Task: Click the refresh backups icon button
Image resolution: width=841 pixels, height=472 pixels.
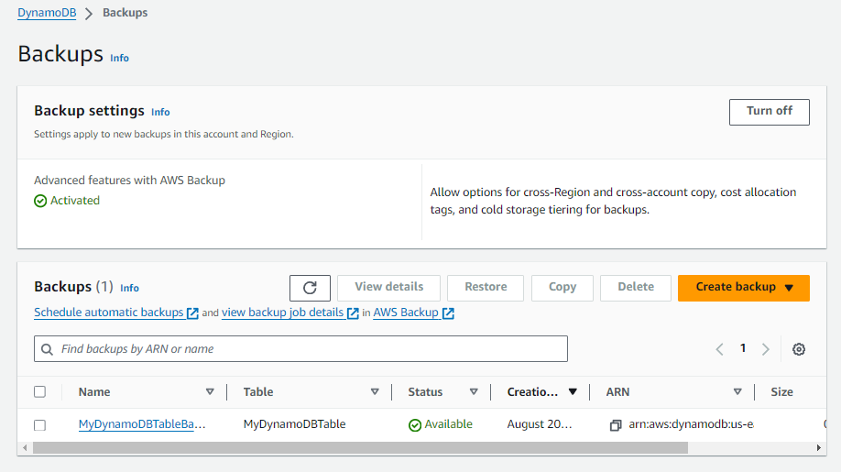Action: (x=310, y=288)
